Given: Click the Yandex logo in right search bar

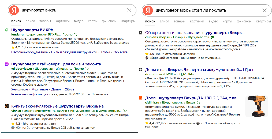Looking at the screenshot, I should point(148,10).
